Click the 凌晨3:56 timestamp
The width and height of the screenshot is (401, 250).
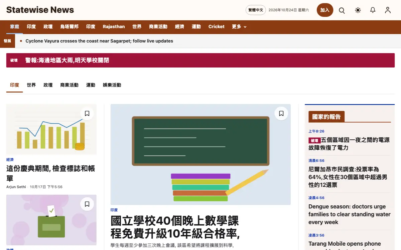click(316, 235)
